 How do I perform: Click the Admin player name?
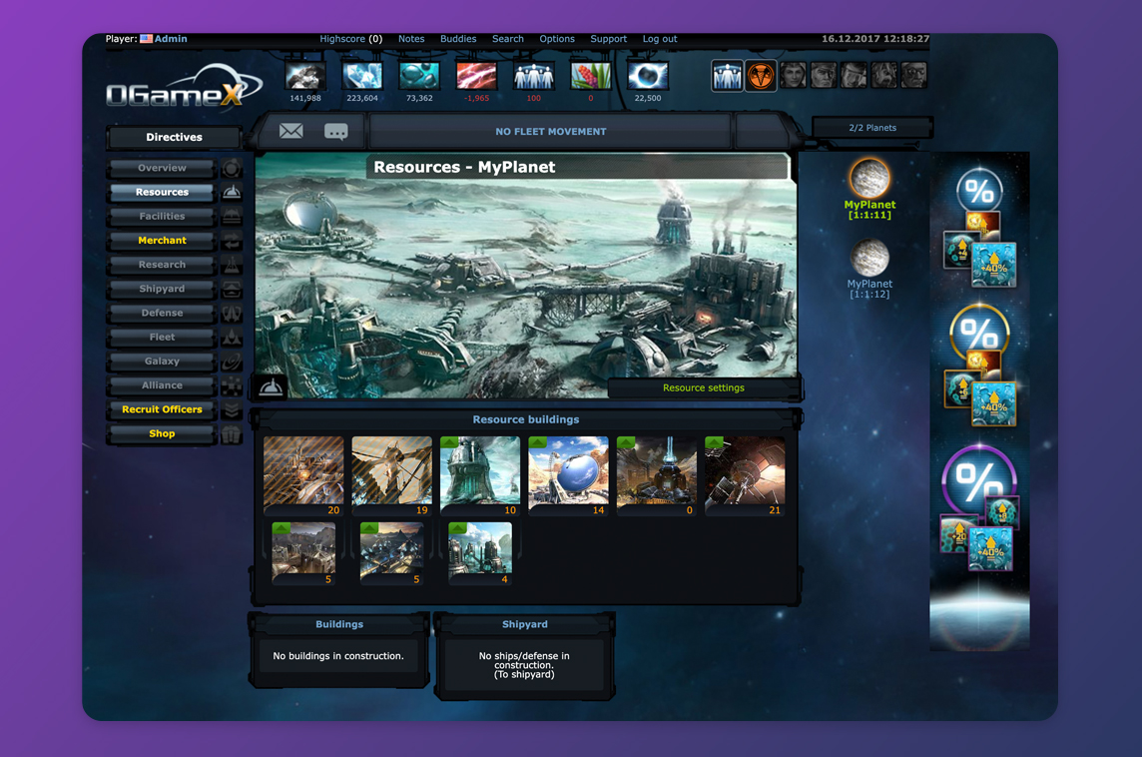(171, 39)
